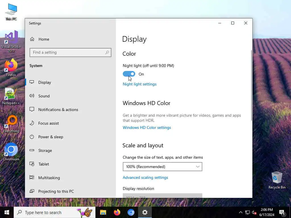Viewport: 291px width, 218px height.
Task: Open Notifications & actions settings
Action: (58, 110)
